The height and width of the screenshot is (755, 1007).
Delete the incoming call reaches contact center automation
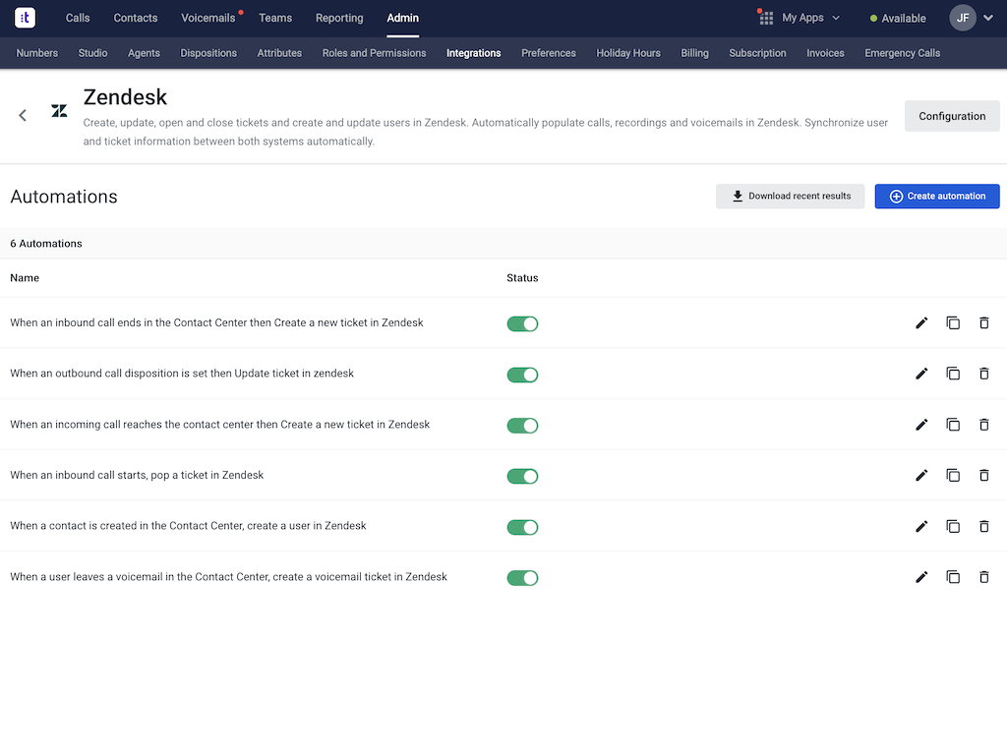[983, 425]
